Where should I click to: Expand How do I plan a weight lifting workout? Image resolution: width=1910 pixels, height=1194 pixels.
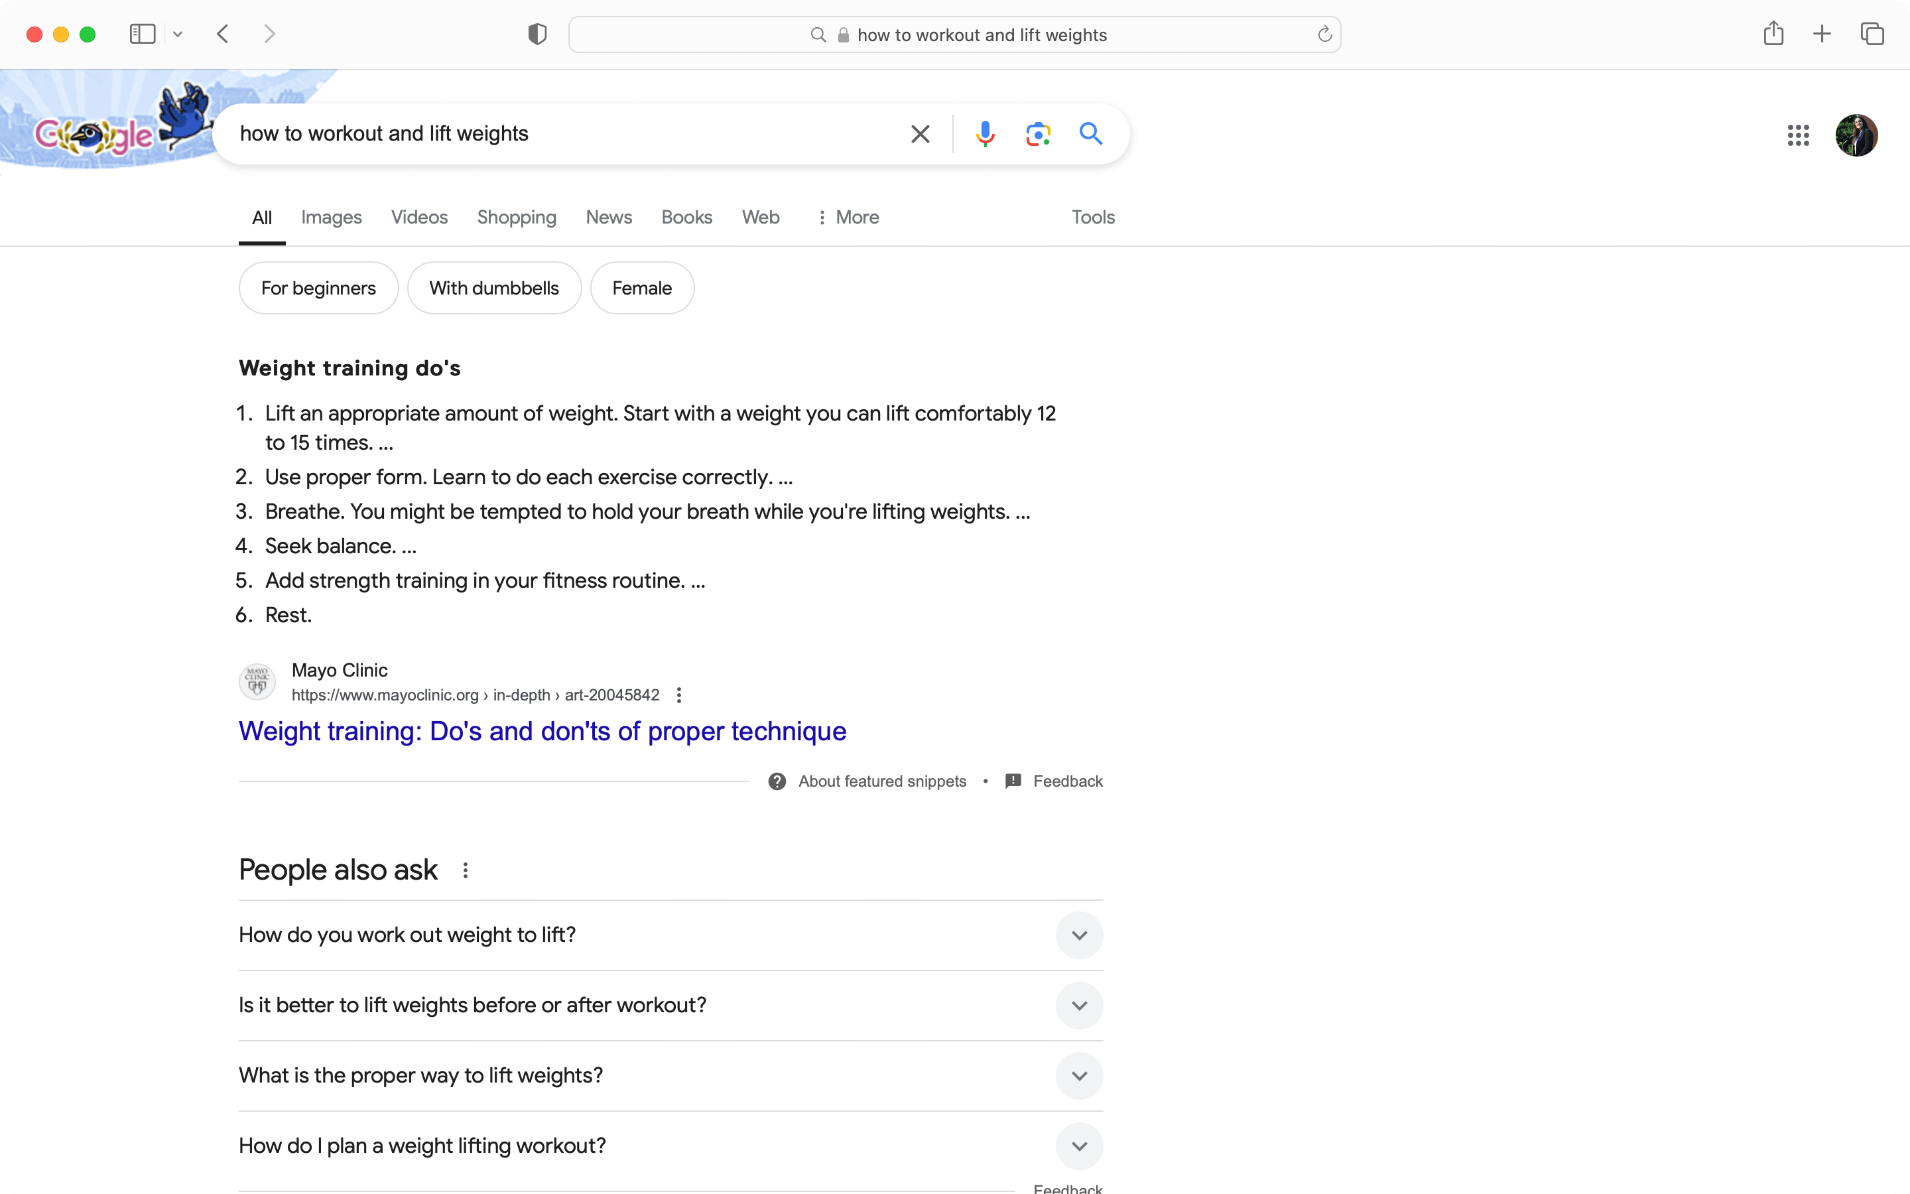tap(671, 1146)
